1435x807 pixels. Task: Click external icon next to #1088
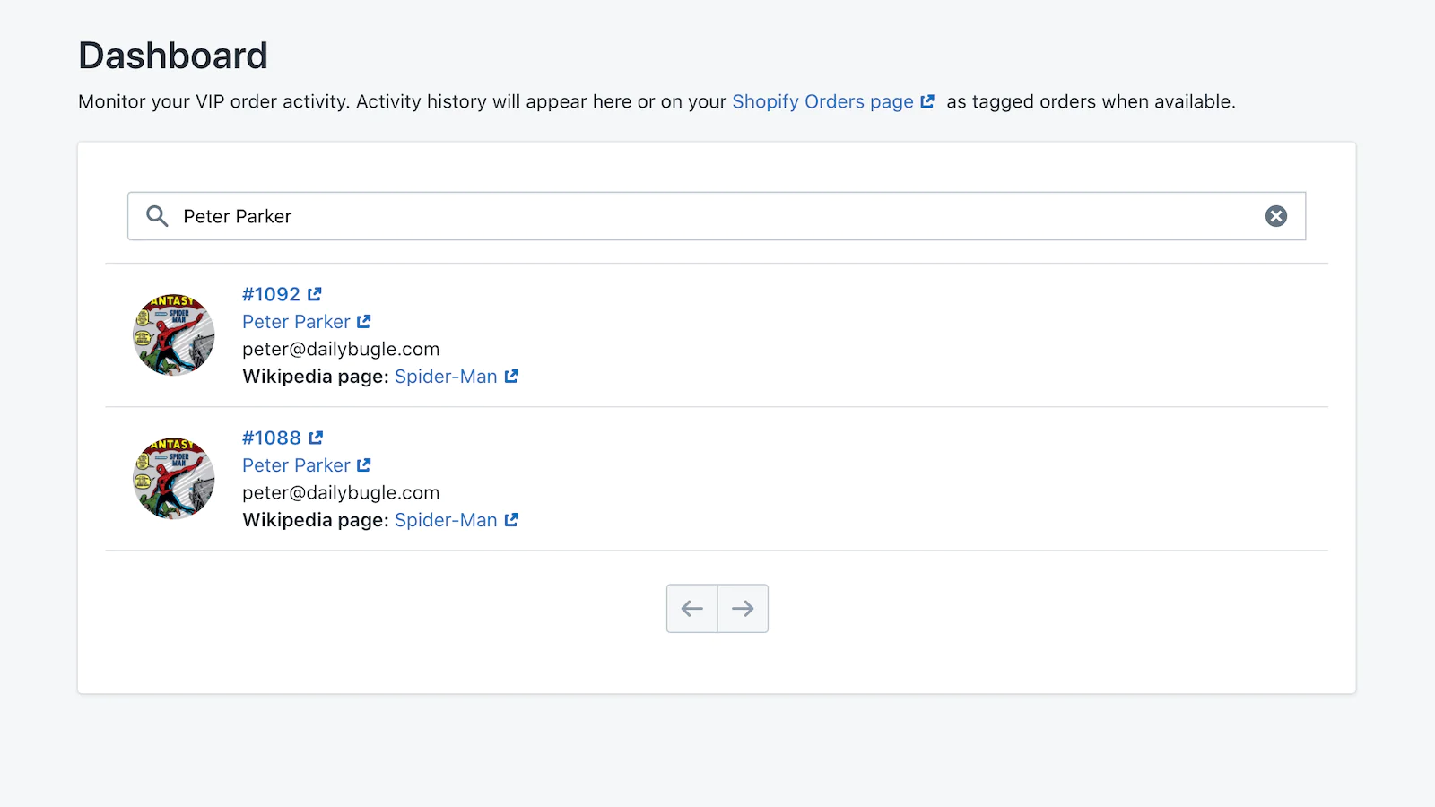[316, 438]
